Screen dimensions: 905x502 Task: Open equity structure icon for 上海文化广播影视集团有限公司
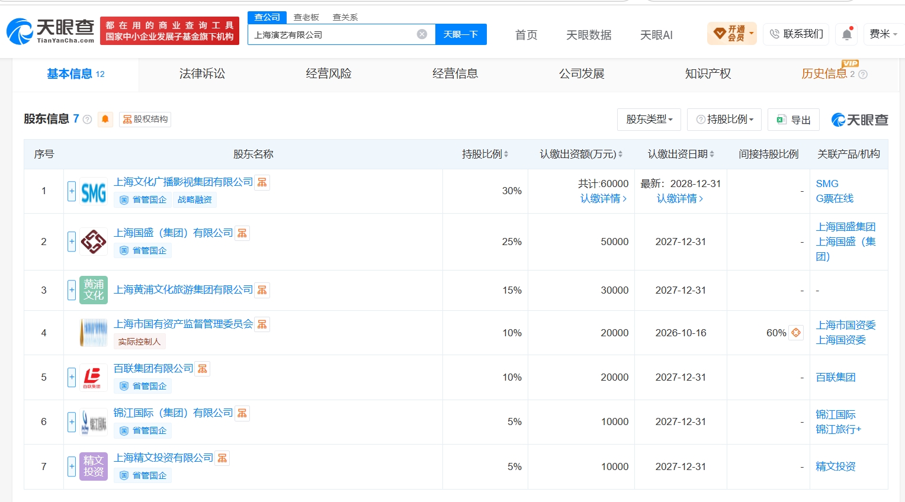tap(262, 182)
